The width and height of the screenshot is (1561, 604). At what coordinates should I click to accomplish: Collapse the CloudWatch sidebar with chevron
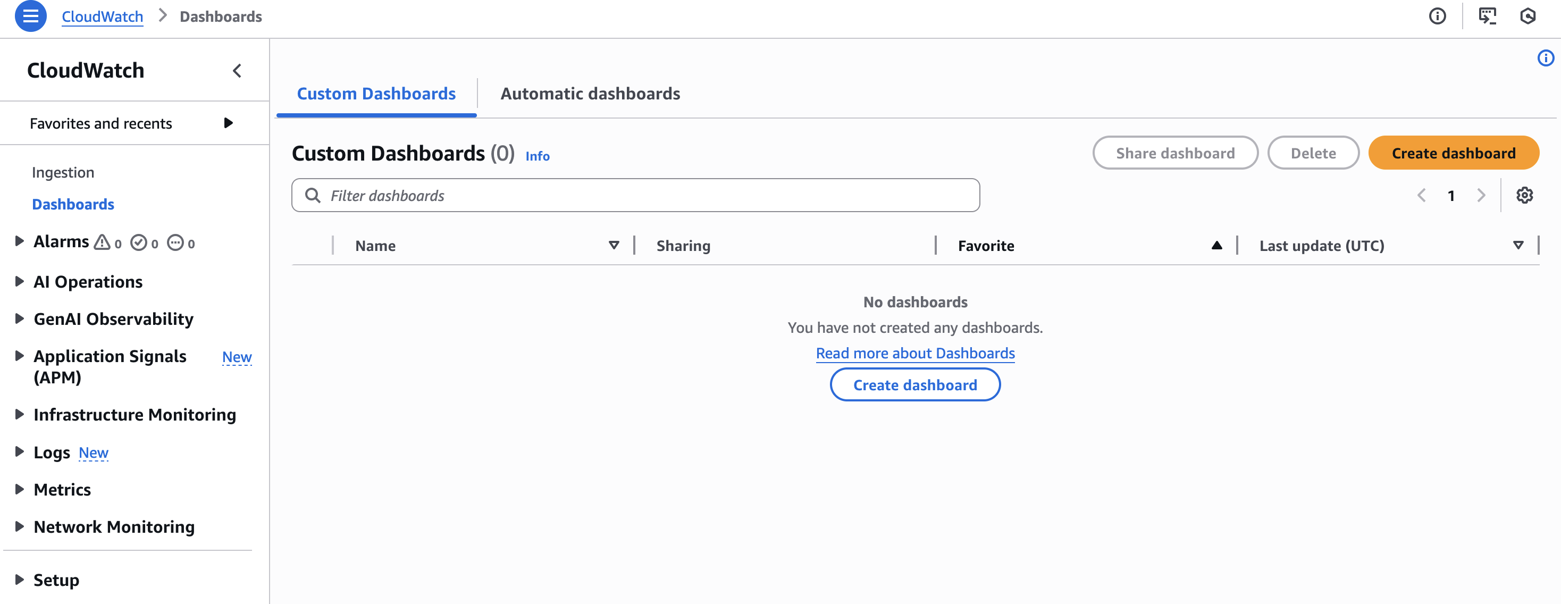237,71
